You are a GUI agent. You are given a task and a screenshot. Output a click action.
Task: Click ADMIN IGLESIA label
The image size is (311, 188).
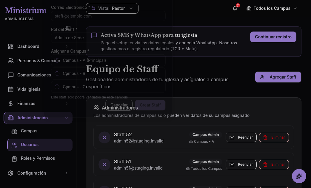click(x=19, y=19)
